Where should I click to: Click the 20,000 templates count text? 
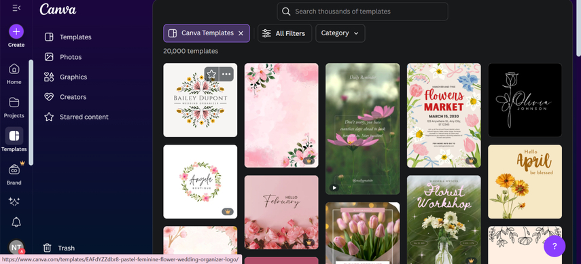[191, 51]
